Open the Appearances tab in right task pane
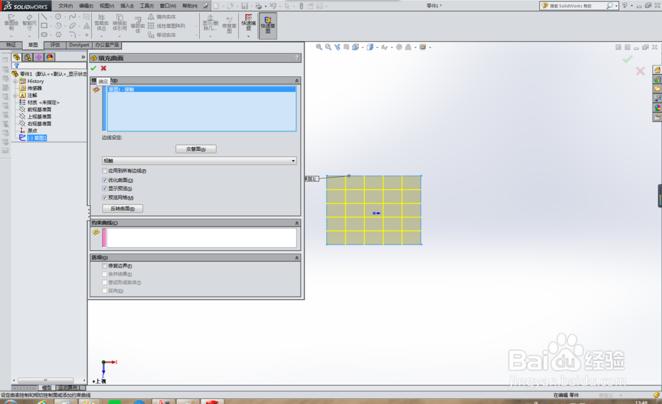Viewport: 662px width, 404px height. click(x=657, y=108)
